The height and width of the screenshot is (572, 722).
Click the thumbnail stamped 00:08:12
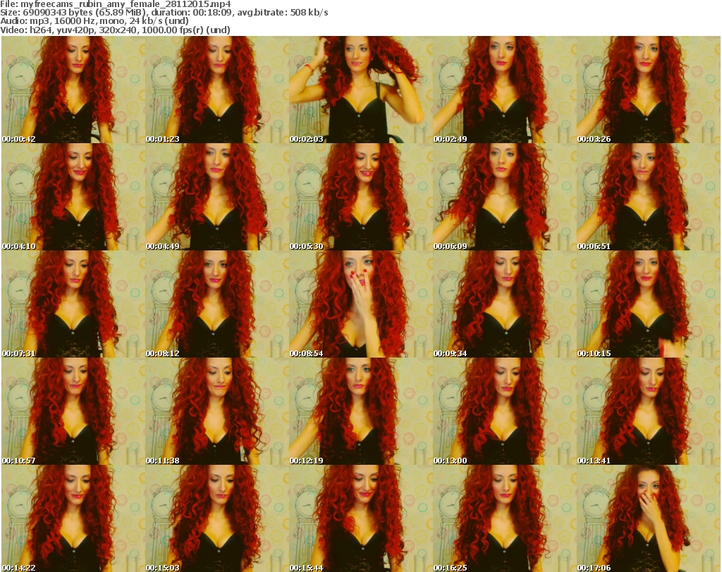pyautogui.click(x=217, y=304)
